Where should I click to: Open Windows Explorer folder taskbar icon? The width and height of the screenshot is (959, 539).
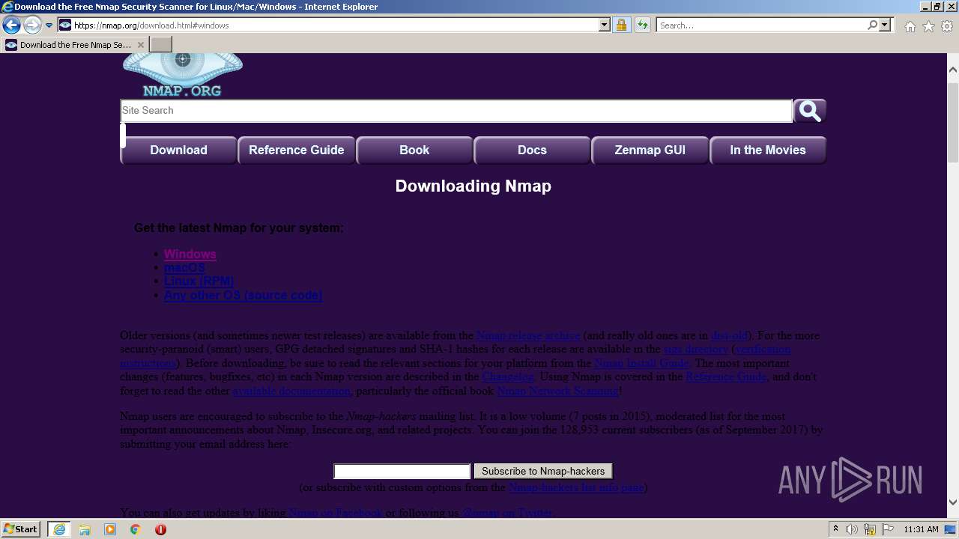point(85,529)
